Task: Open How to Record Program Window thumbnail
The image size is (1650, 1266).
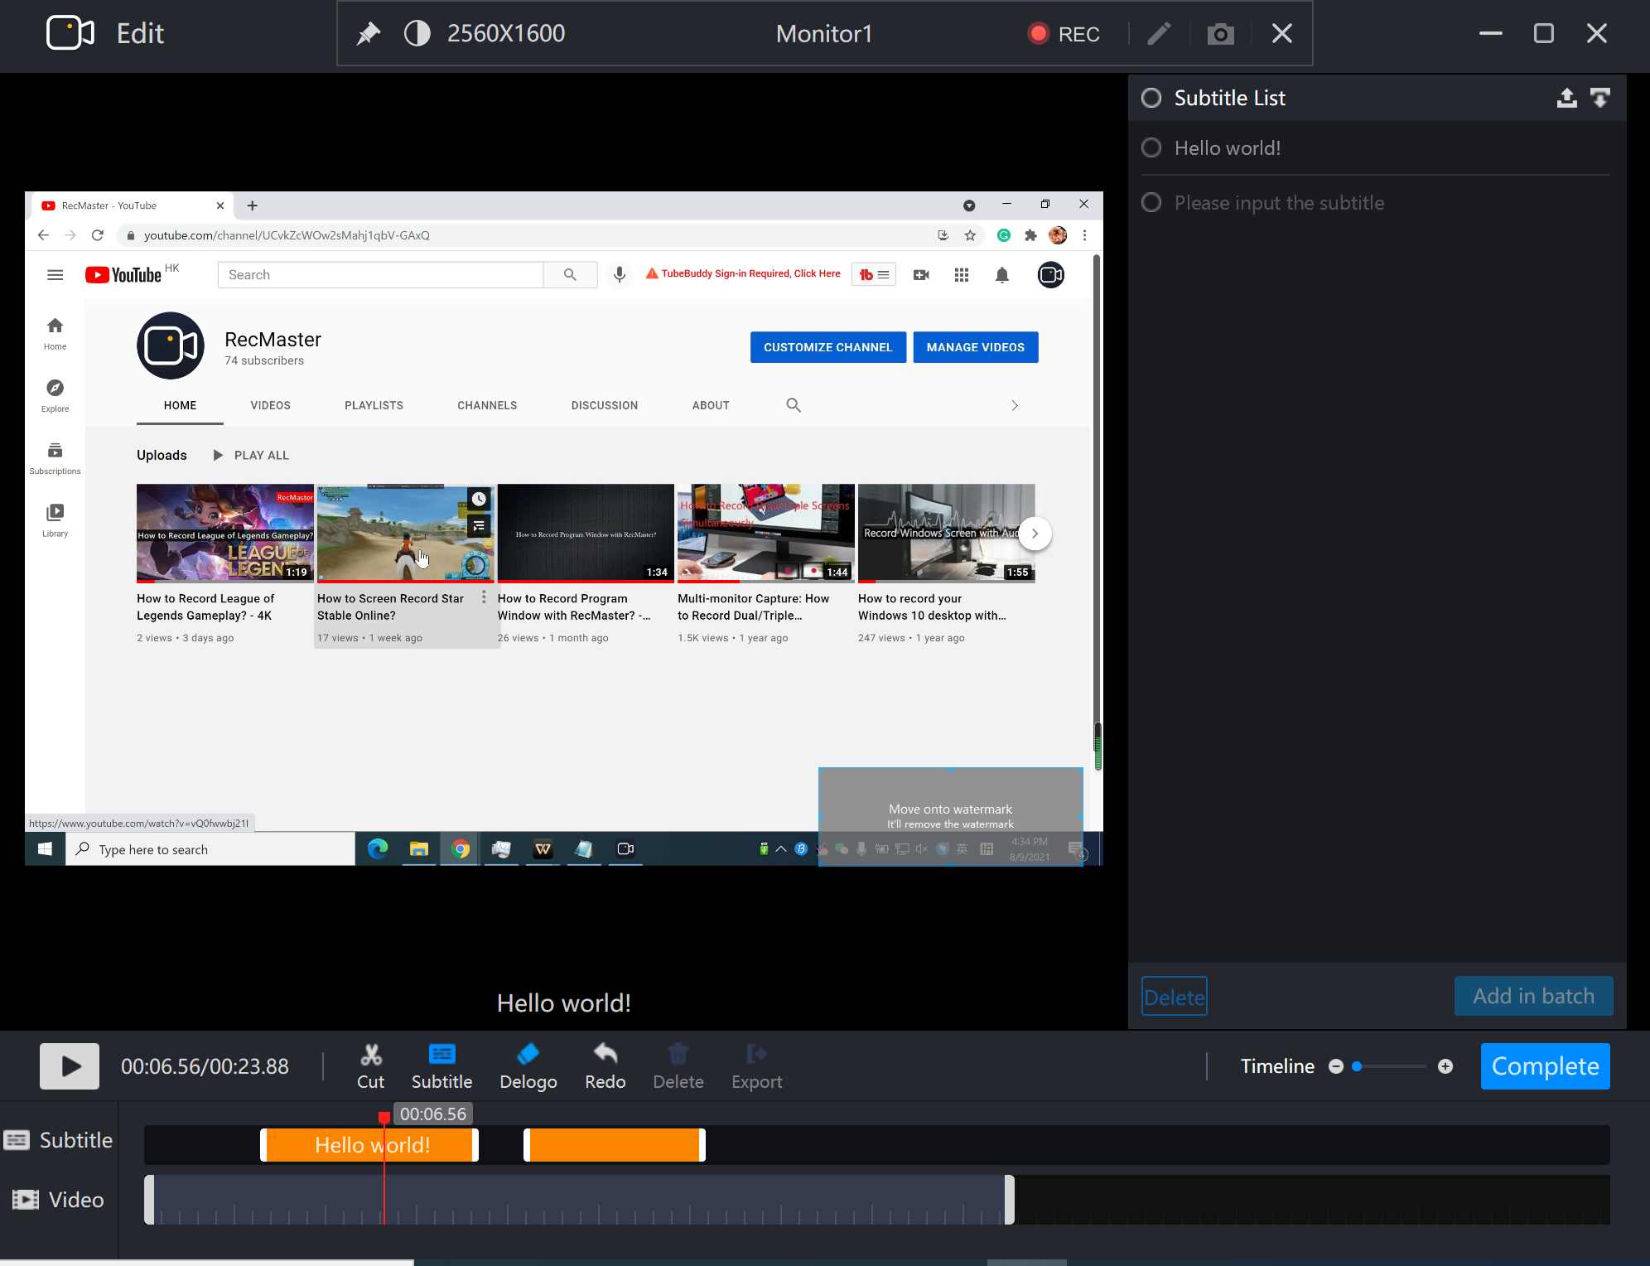Action: tap(586, 533)
